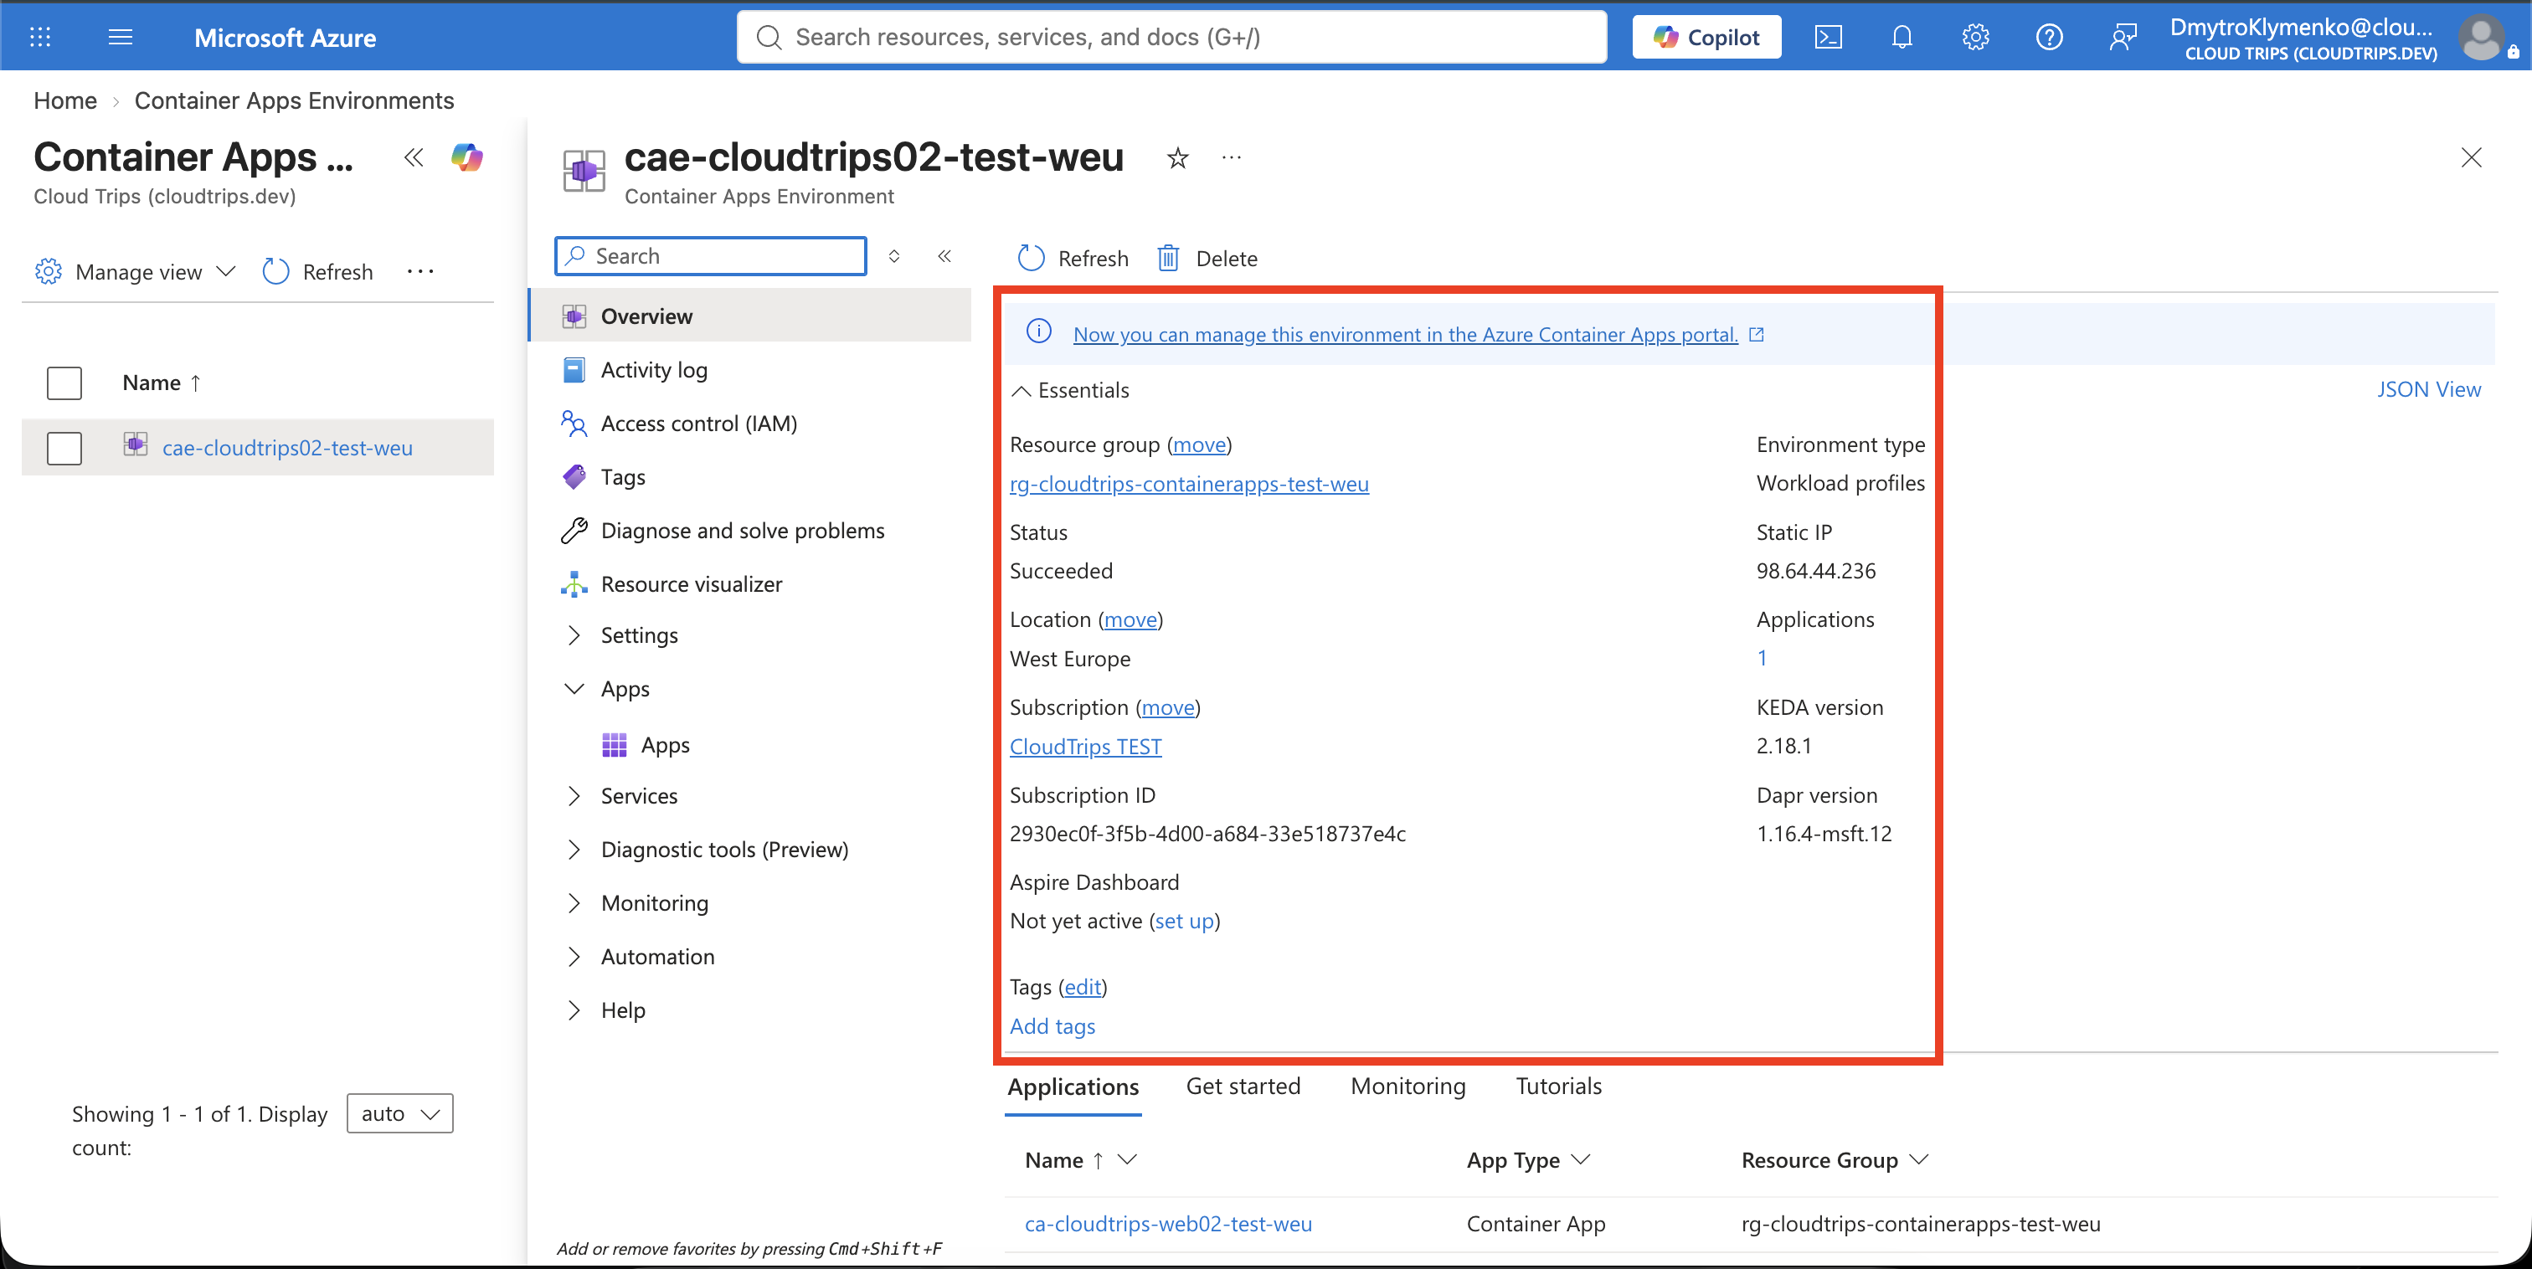Refresh the environments list
The width and height of the screenshot is (2532, 1269).
(x=317, y=271)
